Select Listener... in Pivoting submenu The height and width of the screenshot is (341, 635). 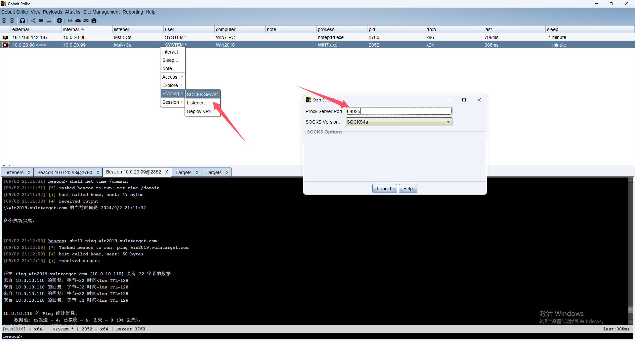(x=202, y=103)
